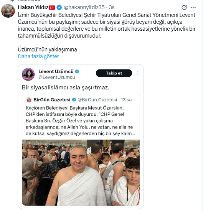Screen dimensions: 203x211
Task: Expand tweet with Daha fazla göster
Action: [38, 56]
